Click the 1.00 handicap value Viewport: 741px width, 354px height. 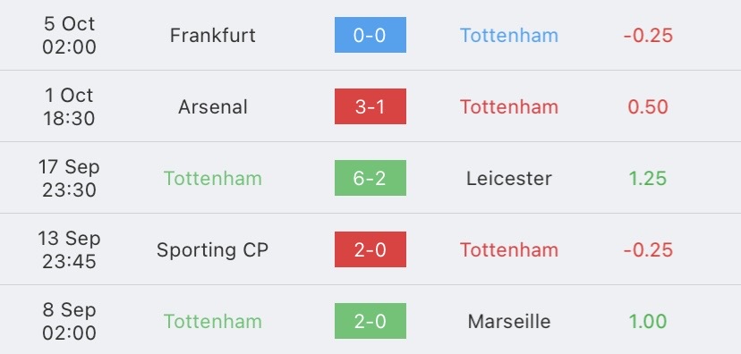648,322
